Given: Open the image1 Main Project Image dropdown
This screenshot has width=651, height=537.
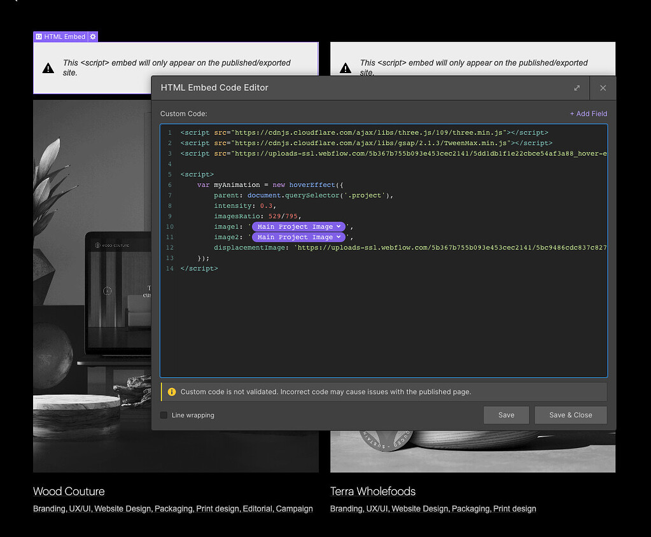Looking at the screenshot, I should (x=298, y=227).
